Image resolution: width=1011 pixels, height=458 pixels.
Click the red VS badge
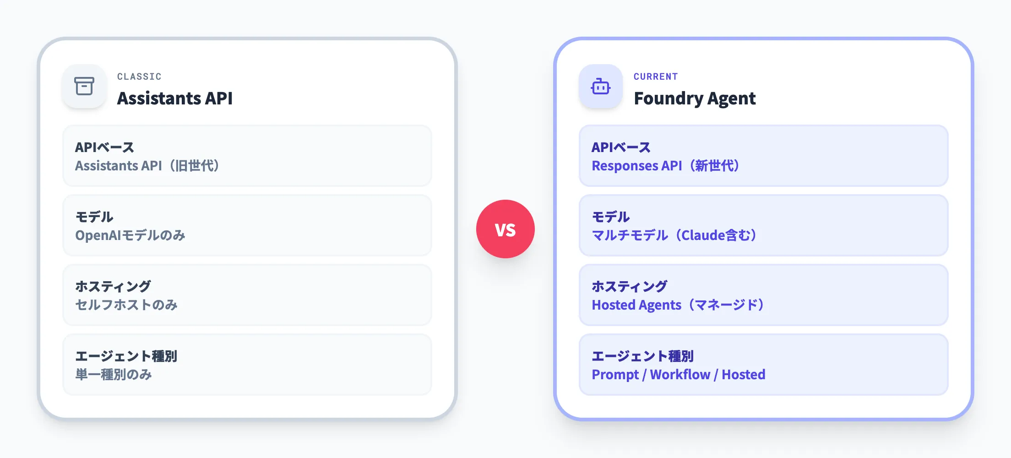point(505,229)
